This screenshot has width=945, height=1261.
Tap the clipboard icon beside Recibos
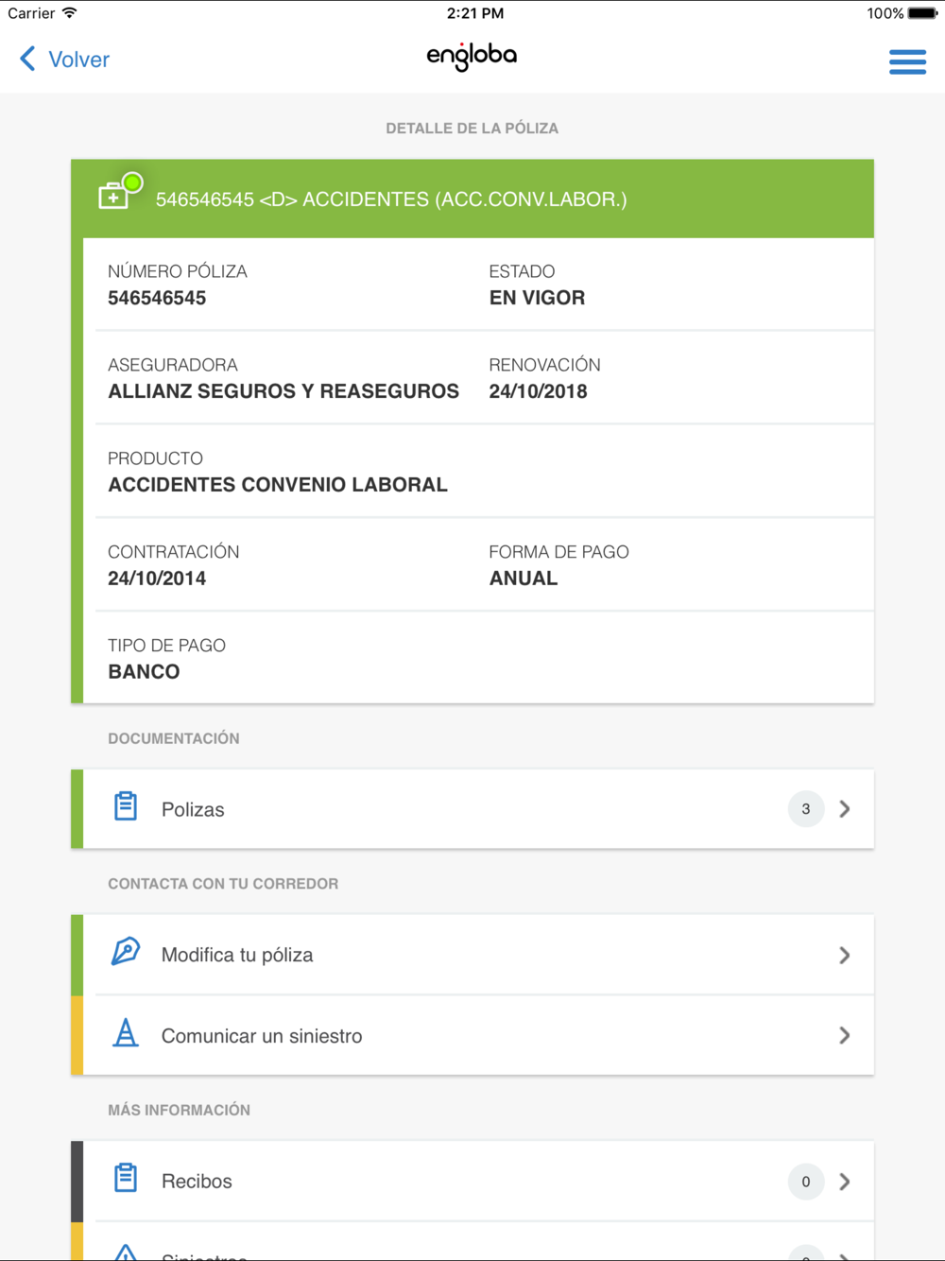[126, 1179]
